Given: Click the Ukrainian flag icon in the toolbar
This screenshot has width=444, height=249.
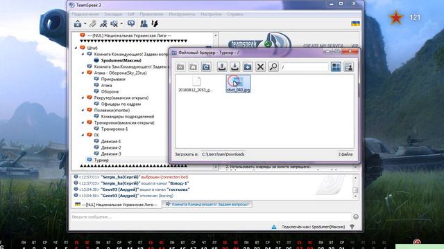Looking at the screenshot, I should coord(355,24).
